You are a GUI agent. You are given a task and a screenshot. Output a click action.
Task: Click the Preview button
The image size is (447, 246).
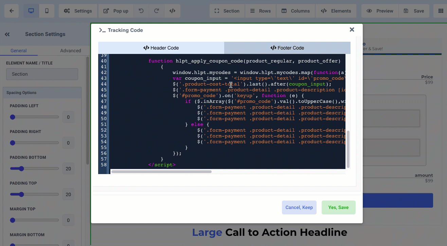pyautogui.click(x=380, y=11)
